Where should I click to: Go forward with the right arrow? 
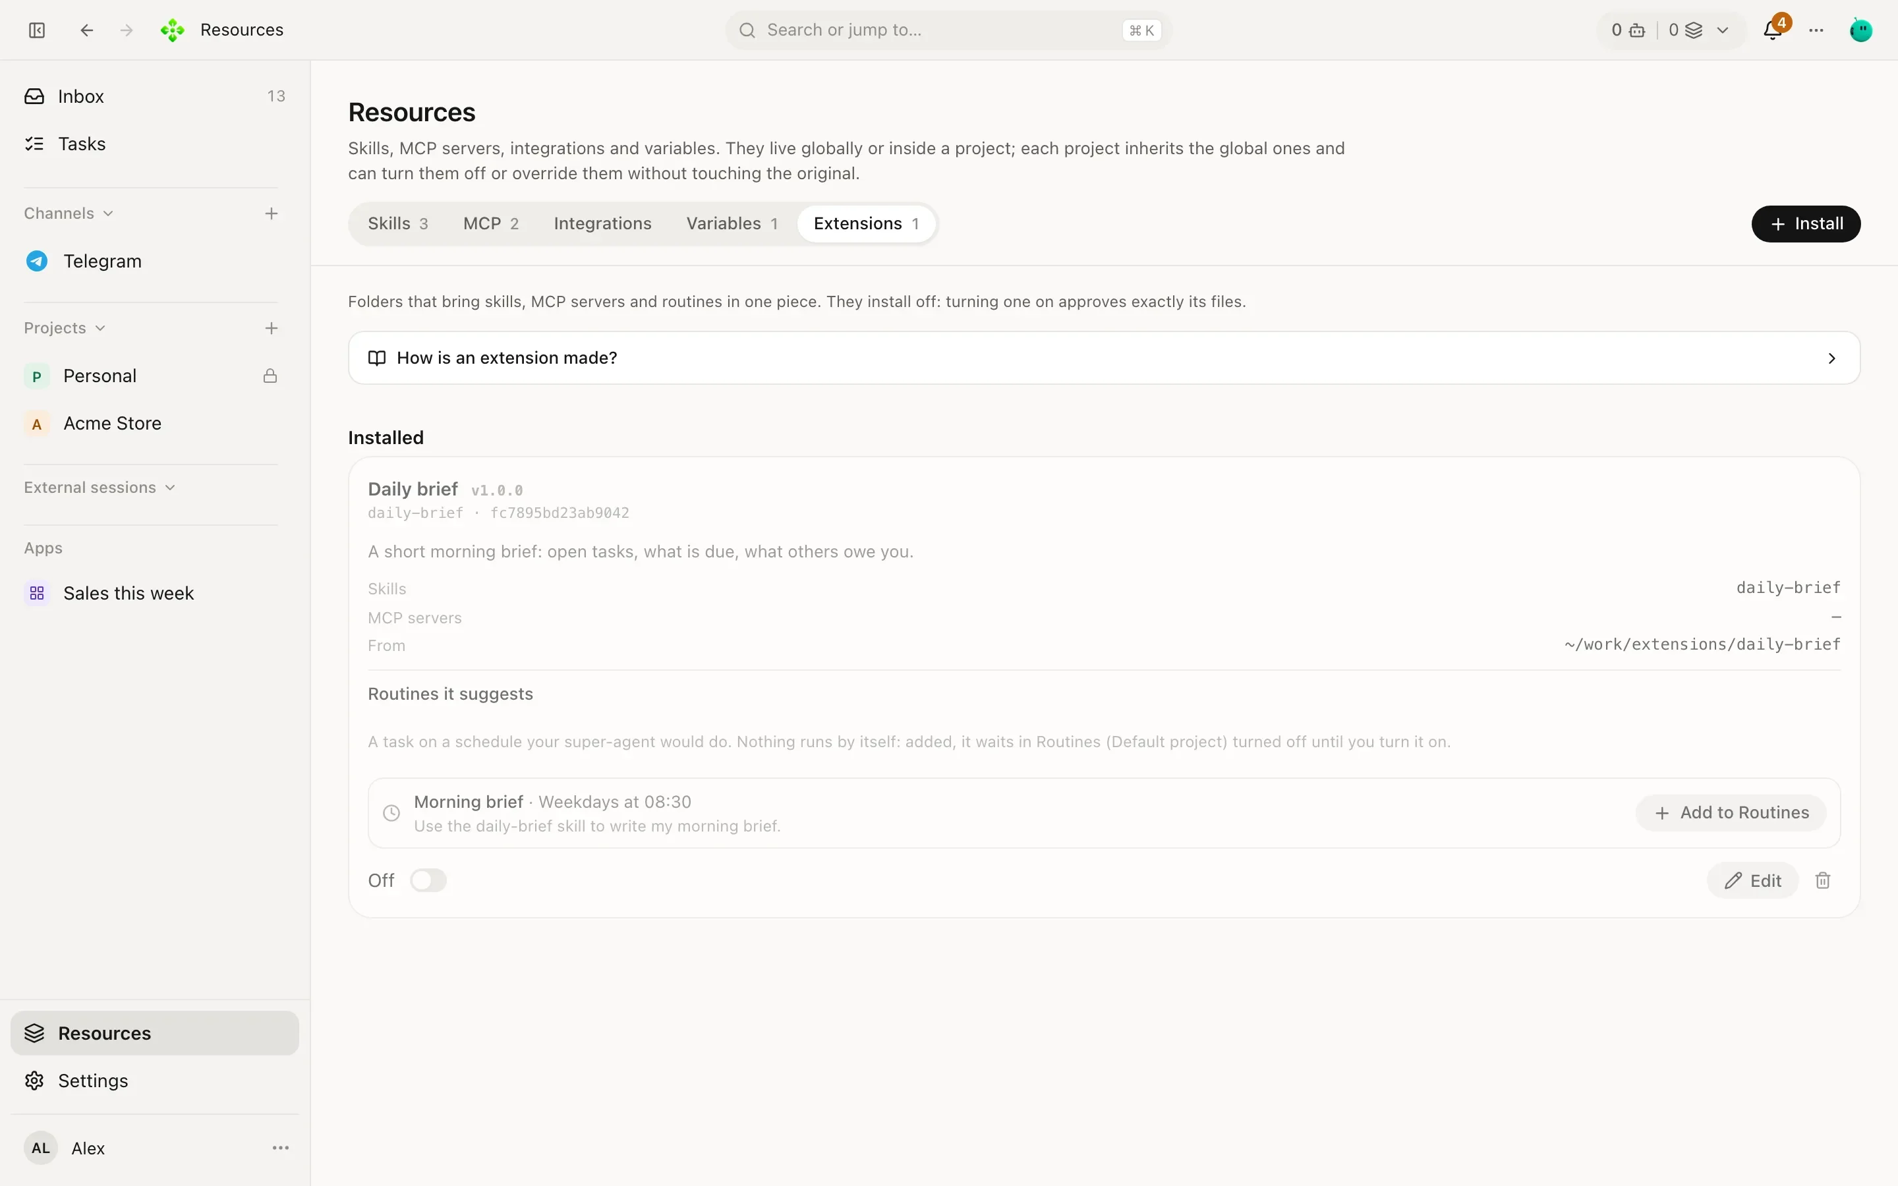pos(127,30)
